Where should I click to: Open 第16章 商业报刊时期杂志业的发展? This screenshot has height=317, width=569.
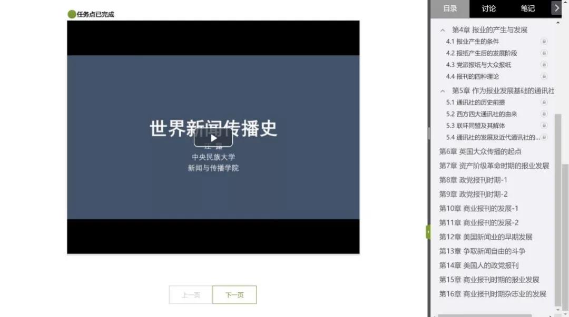click(493, 294)
